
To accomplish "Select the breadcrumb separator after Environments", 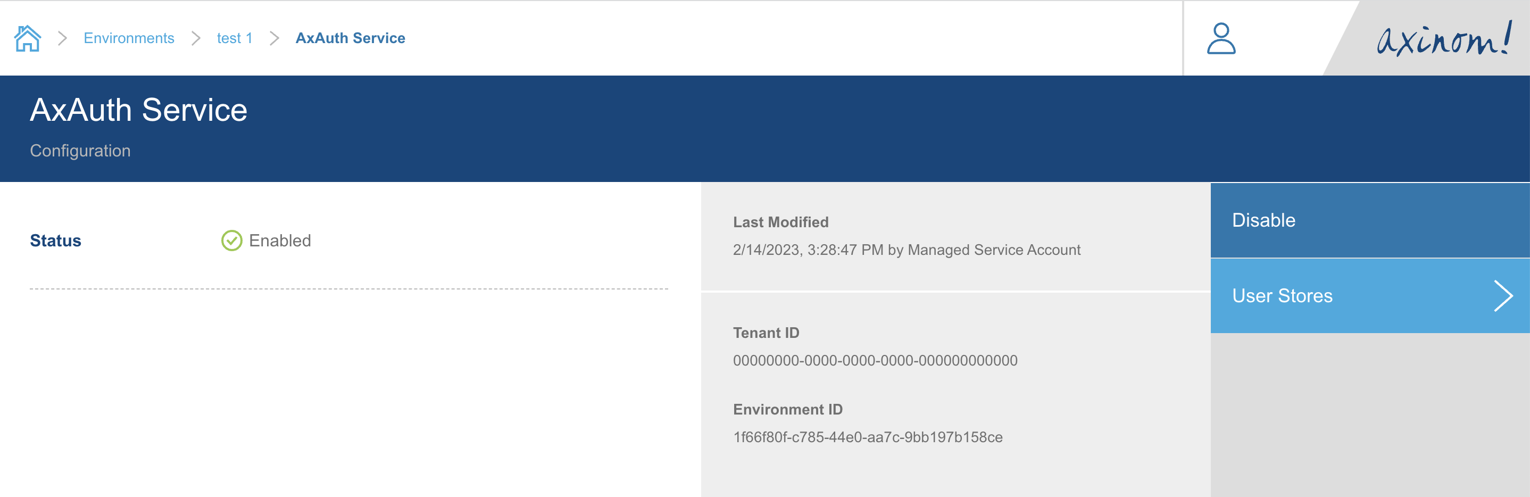I will [196, 37].
